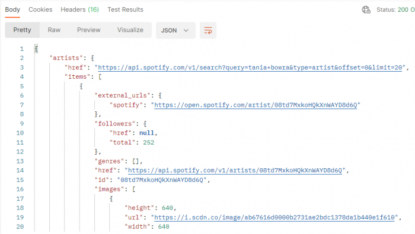Image resolution: width=415 pixels, height=234 pixels.
Task: Open the api.spotify.com search query link
Action: [250, 68]
